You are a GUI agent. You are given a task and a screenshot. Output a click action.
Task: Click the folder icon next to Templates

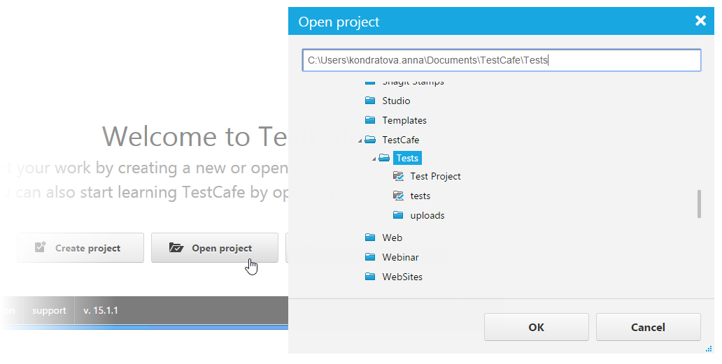370,120
